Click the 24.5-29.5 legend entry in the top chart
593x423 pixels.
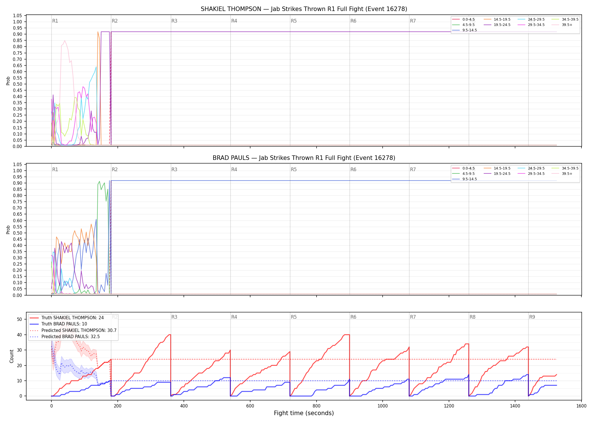point(531,19)
